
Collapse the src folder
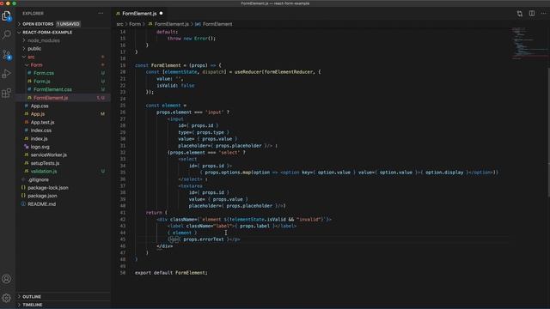pyautogui.click(x=31, y=57)
